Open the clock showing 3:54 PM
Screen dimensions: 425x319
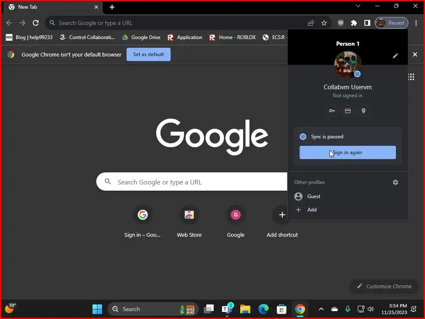394,309
